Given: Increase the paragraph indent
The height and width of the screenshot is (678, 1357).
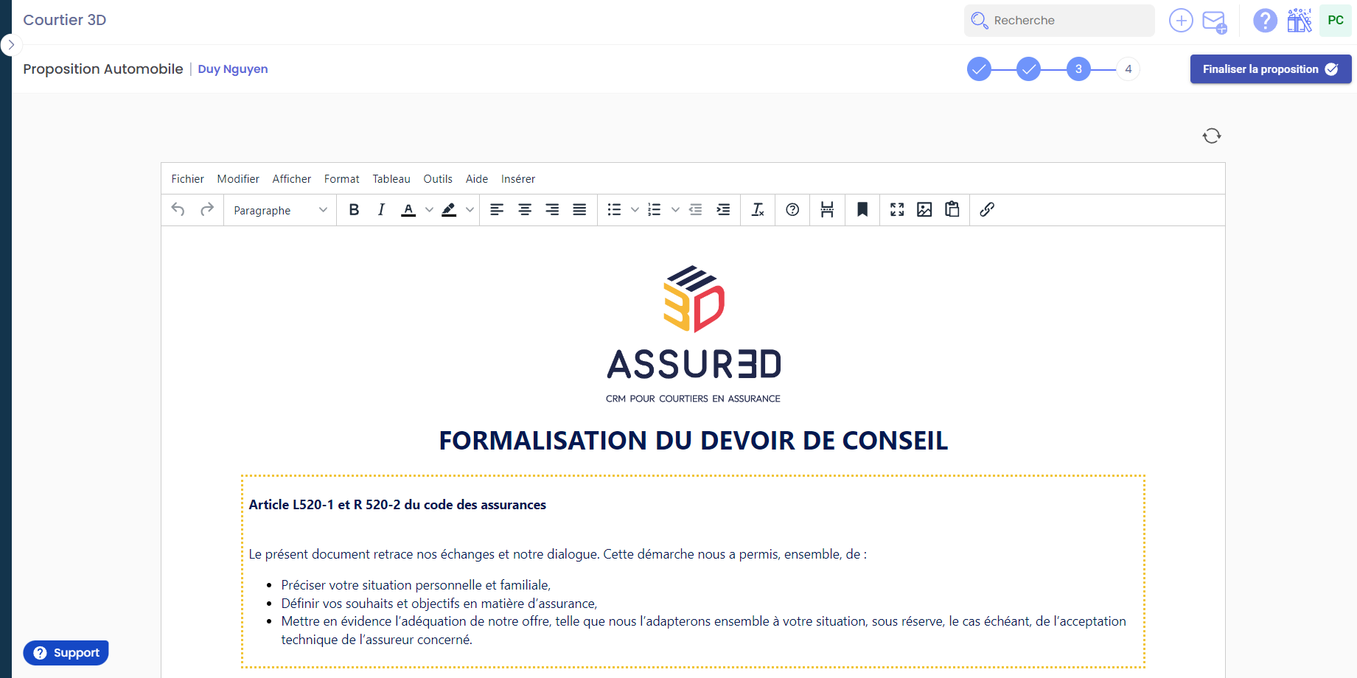Looking at the screenshot, I should 724,210.
